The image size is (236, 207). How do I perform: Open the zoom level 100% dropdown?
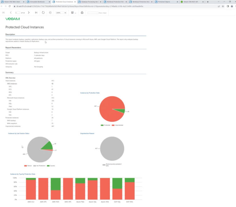click(61, 13)
